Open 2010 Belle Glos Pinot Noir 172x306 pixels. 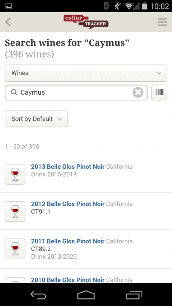pyautogui.click(x=68, y=280)
